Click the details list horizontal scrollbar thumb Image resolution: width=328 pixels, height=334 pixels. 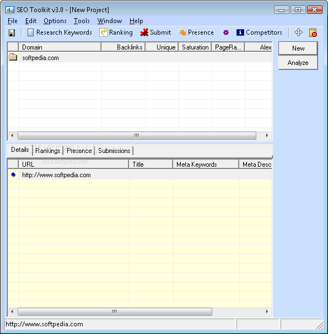click(x=115, y=311)
